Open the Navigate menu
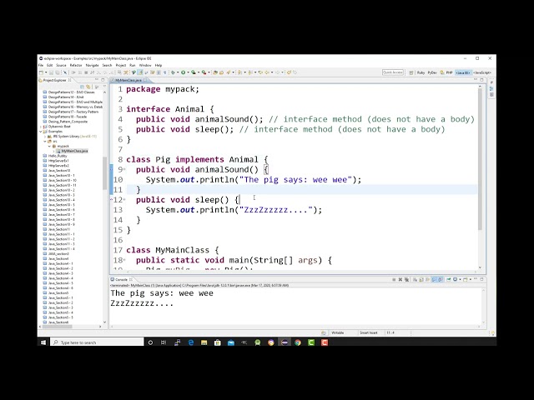The height and width of the screenshot is (400, 534). 92,65
